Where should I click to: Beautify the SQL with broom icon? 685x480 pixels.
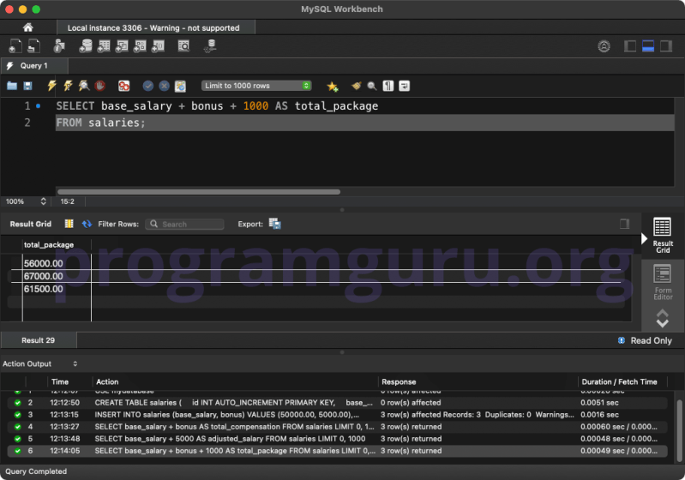357,86
